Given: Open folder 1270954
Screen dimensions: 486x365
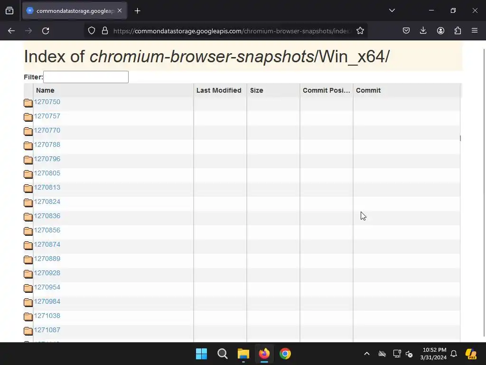Looking at the screenshot, I should pyautogui.click(x=47, y=288).
